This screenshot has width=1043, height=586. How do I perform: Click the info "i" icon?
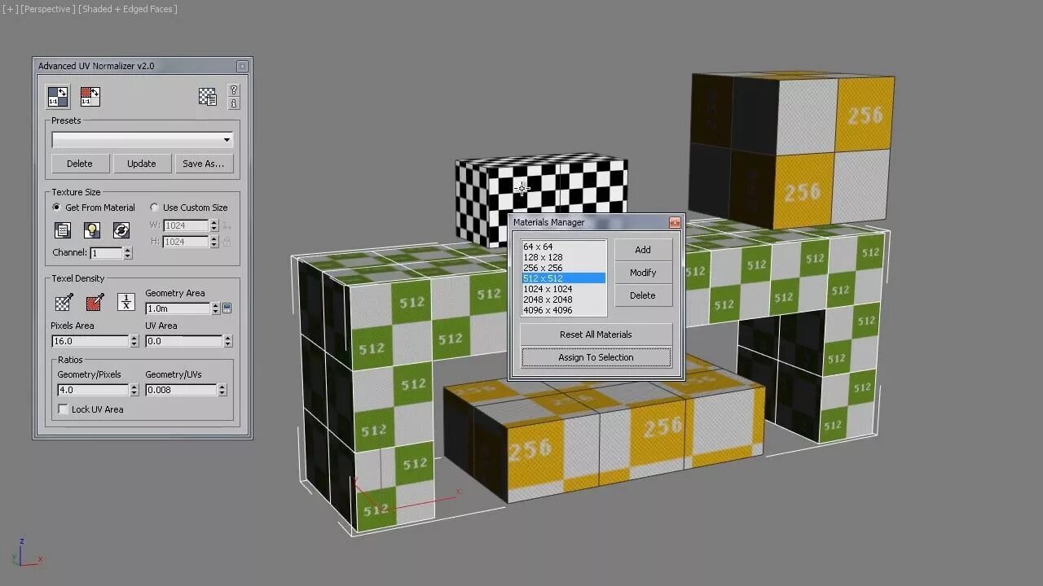(234, 103)
